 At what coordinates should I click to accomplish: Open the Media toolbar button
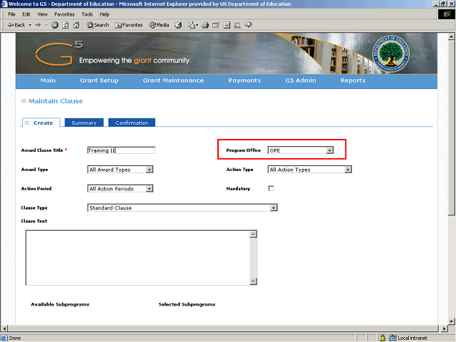click(159, 25)
